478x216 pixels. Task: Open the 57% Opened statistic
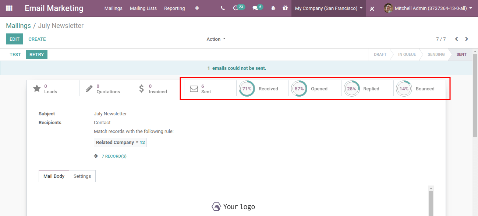point(315,89)
